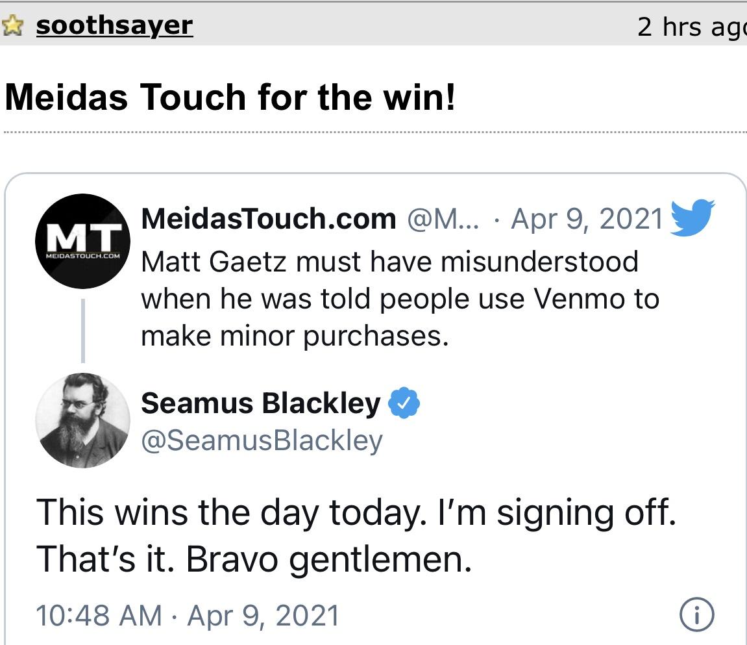
Task: Toggle the favorite star for soothsayer's post
Action: (x=13, y=23)
